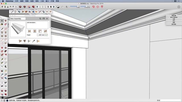Adjust the shadow time-of-day slider
This screenshot has width=182, height=102.
coord(85,6)
